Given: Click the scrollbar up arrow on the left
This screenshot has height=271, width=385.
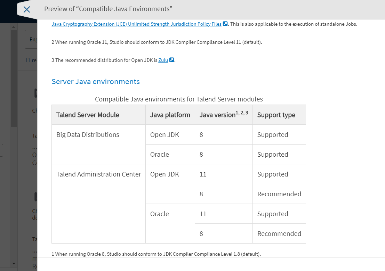Looking at the screenshot, I should 14,26.
